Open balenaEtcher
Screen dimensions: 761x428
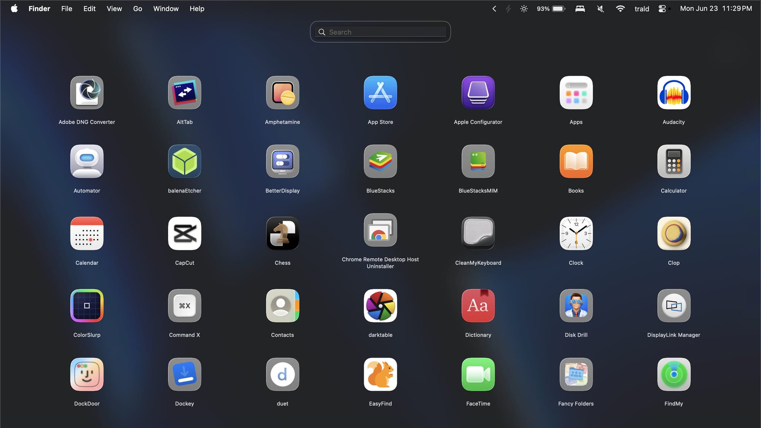click(185, 161)
